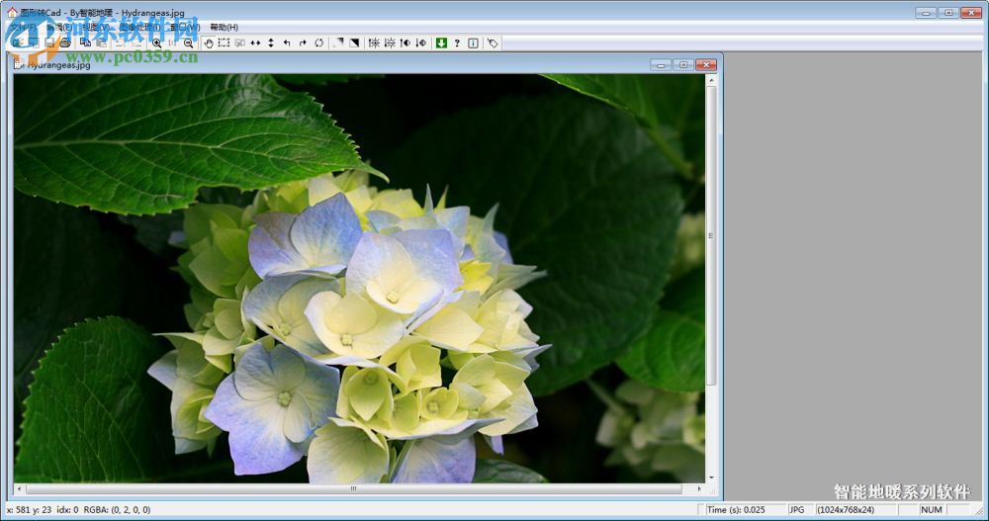
Task: Maximize the Hydrangeas.jpg child window
Action: (683, 64)
